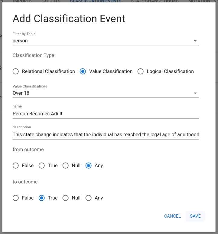218x234 pixels.
Task: Save the classification event
Action: 195,216
